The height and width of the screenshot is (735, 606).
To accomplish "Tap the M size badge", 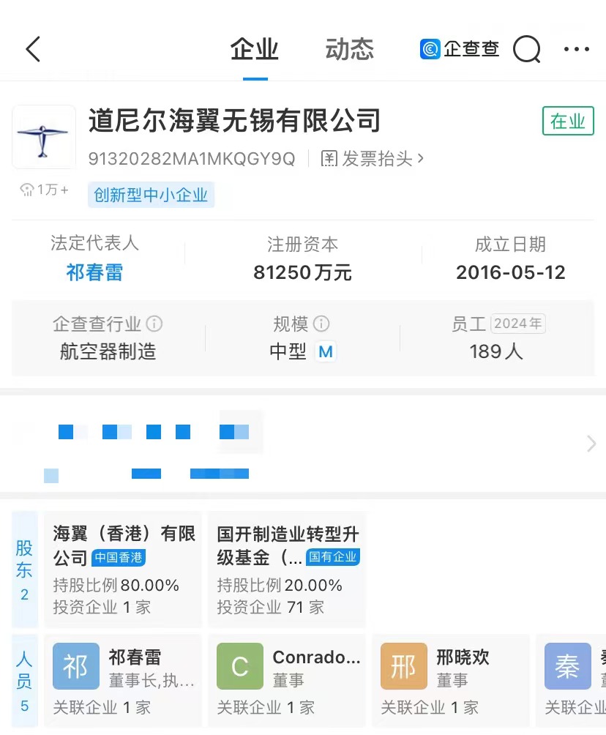I will point(326,351).
